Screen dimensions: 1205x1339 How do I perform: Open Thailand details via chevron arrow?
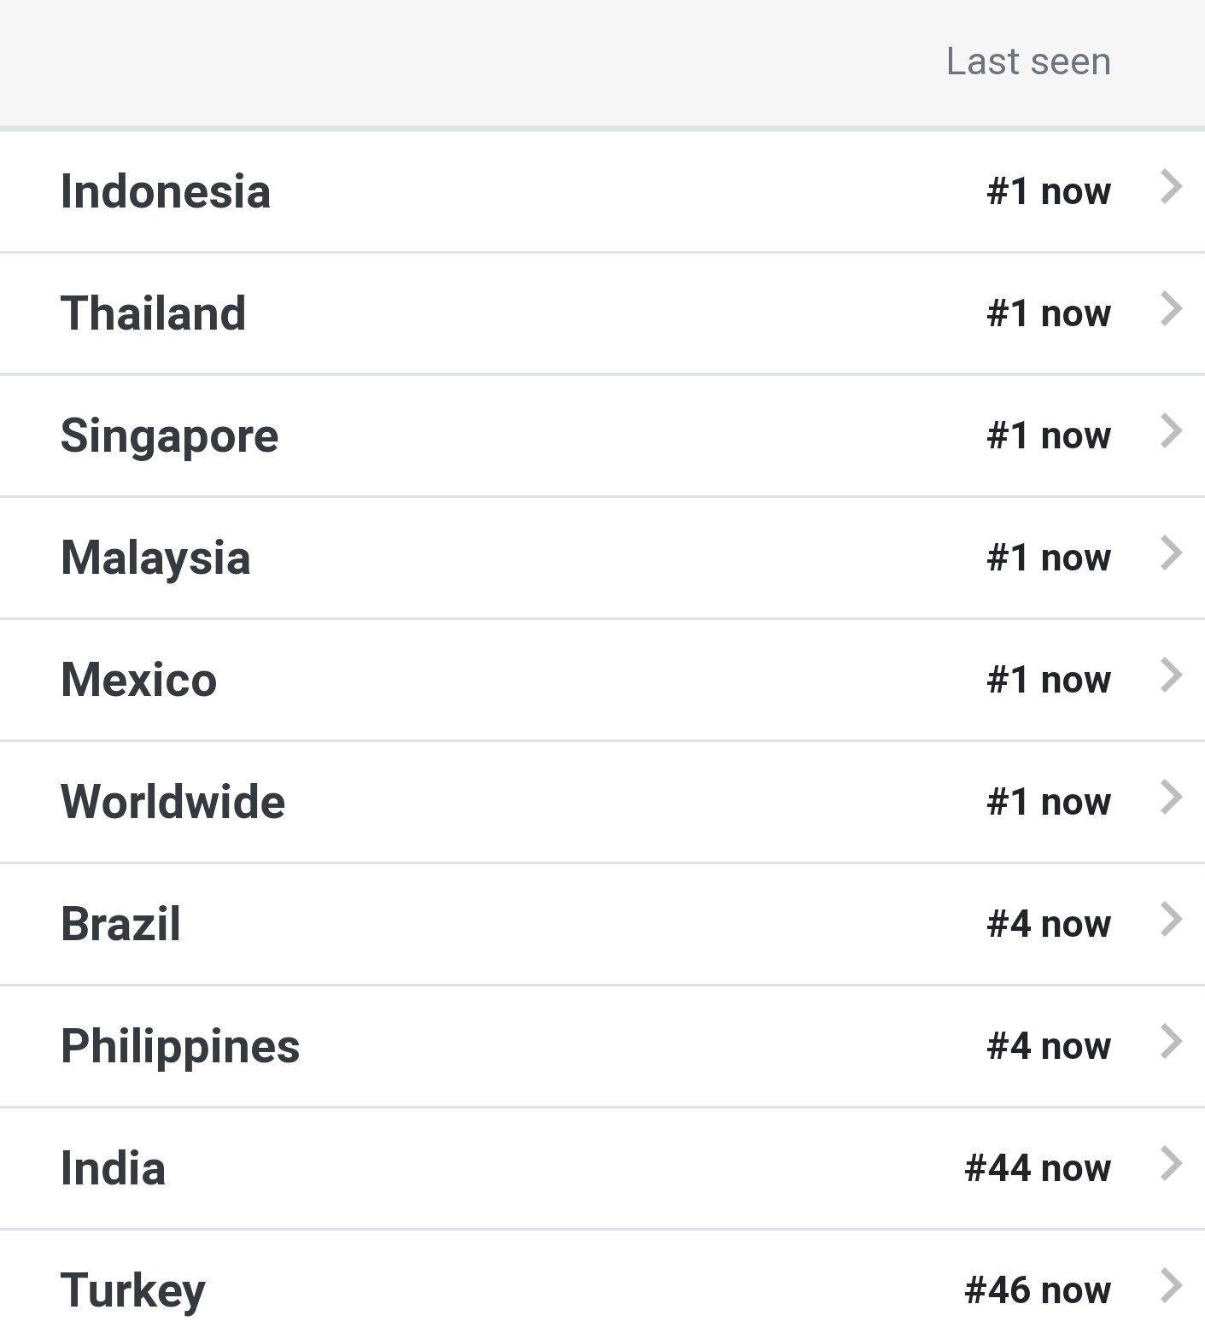(x=1172, y=309)
